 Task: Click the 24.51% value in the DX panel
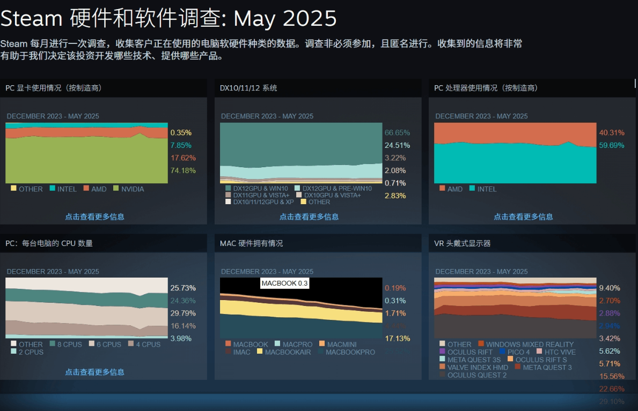(397, 146)
